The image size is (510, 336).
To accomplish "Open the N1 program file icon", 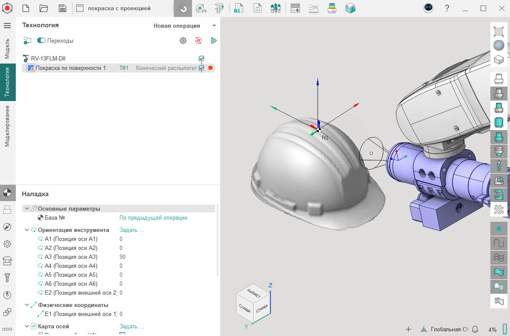I will click(x=238, y=8).
